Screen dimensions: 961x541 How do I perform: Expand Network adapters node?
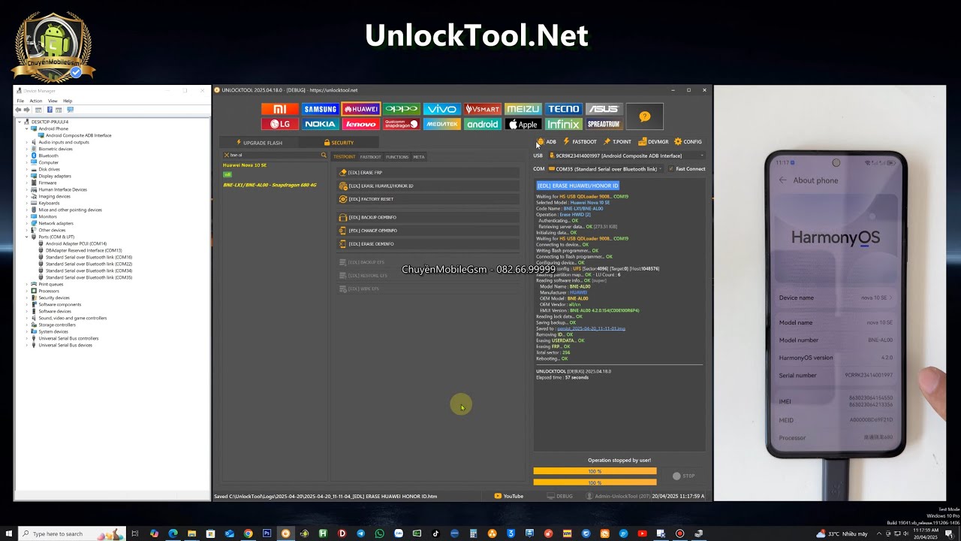(26, 223)
